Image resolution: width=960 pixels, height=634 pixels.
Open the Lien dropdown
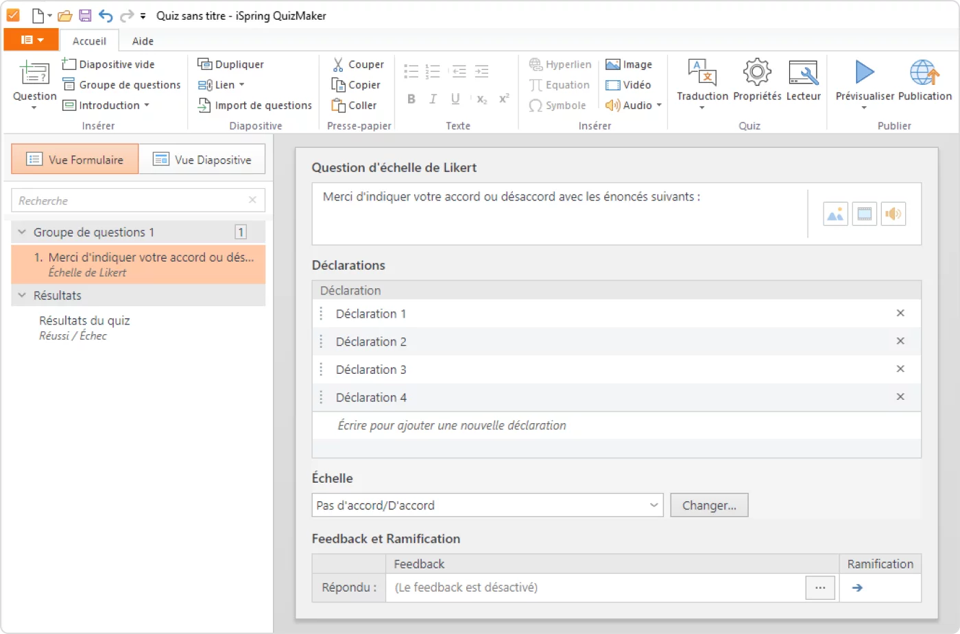pos(221,85)
